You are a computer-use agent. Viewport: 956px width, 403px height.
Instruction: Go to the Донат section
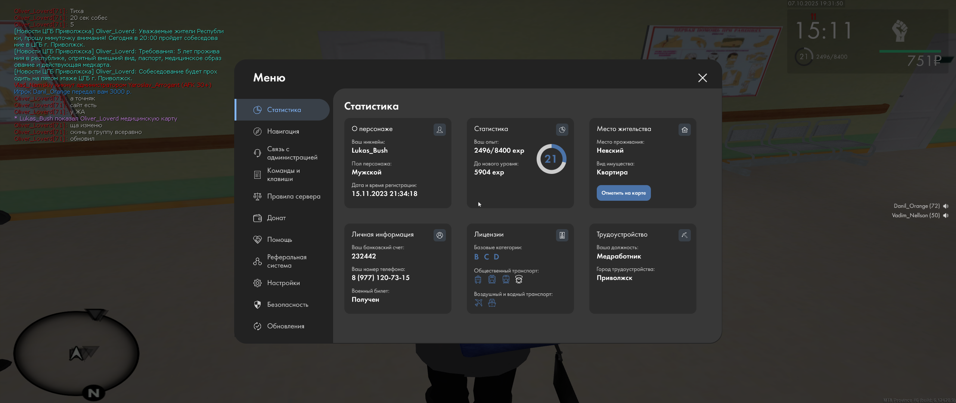[276, 218]
